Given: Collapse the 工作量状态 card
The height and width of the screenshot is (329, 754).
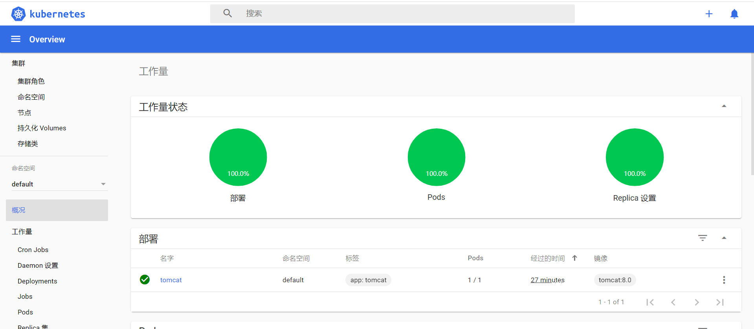Looking at the screenshot, I should point(724,106).
